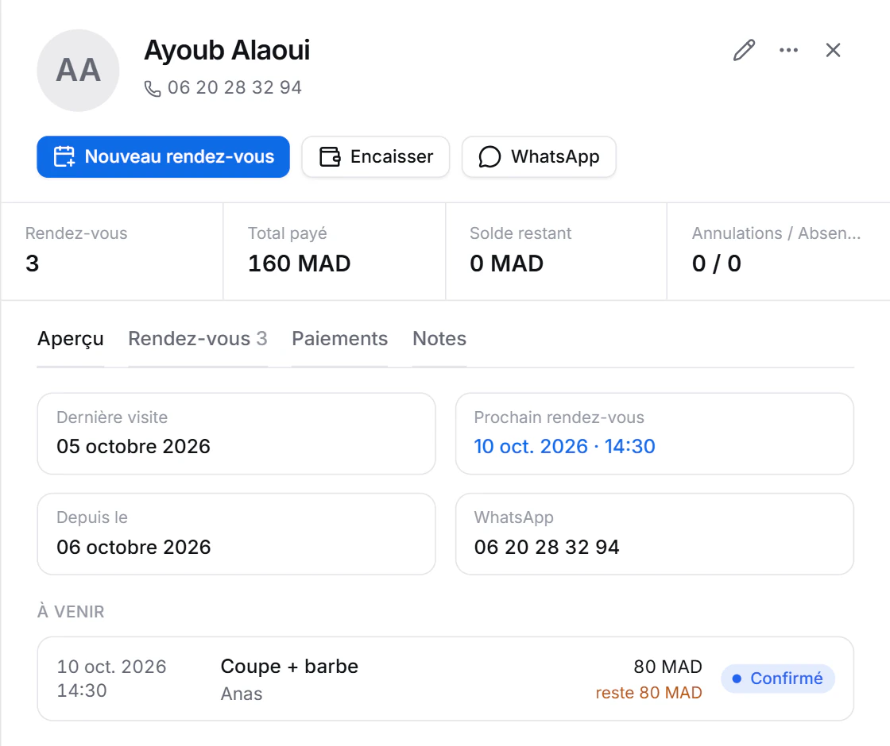Click upcoming appointment date 10 oct. 2026 14:30
The height and width of the screenshot is (746, 890).
click(111, 679)
